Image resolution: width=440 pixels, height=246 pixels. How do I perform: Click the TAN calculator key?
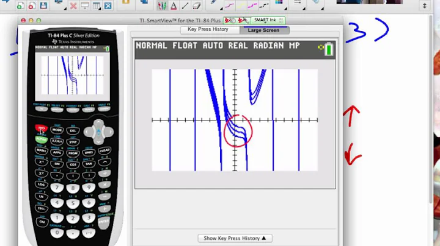[89, 164]
